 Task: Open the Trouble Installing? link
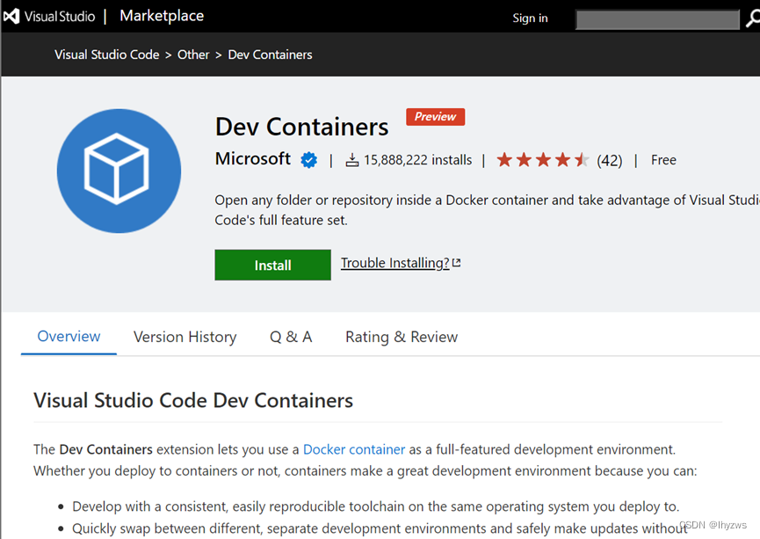point(395,263)
